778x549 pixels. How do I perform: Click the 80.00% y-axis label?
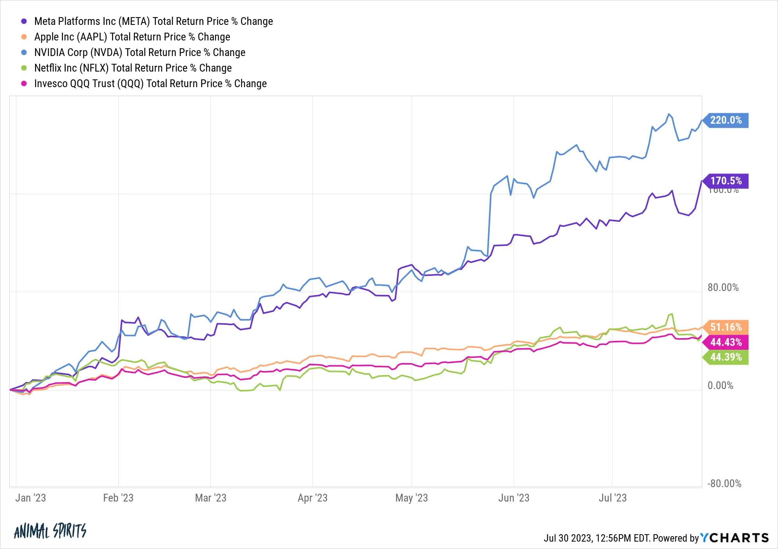723,288
